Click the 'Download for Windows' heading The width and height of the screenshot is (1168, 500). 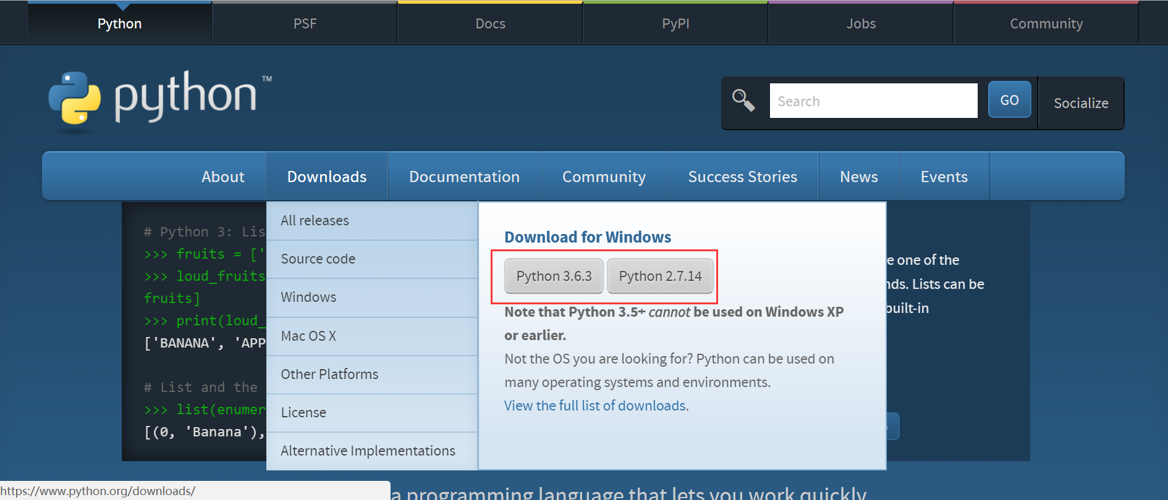click(588, 237)
